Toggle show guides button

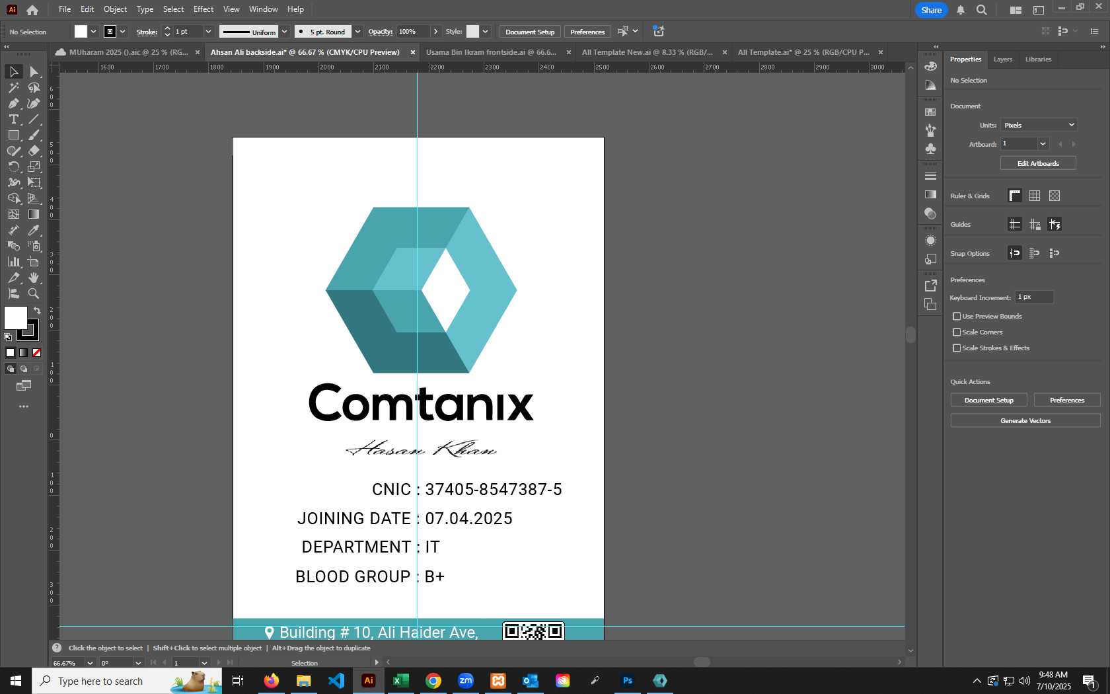pos(1015,225)
